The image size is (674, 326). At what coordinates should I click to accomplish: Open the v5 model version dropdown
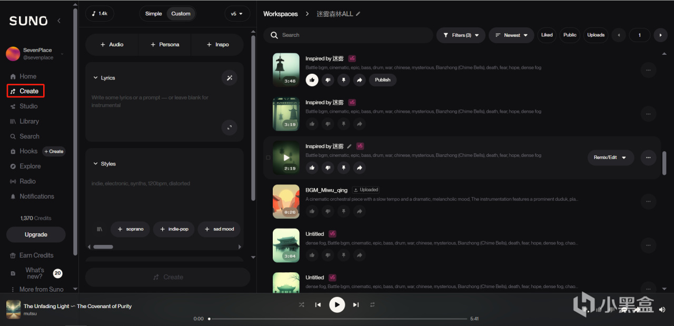pyautogui.click(x=237, y=14)
